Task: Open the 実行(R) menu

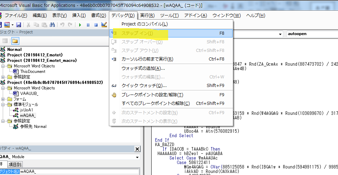Action: pyautogui.click(x=147, y=15)
